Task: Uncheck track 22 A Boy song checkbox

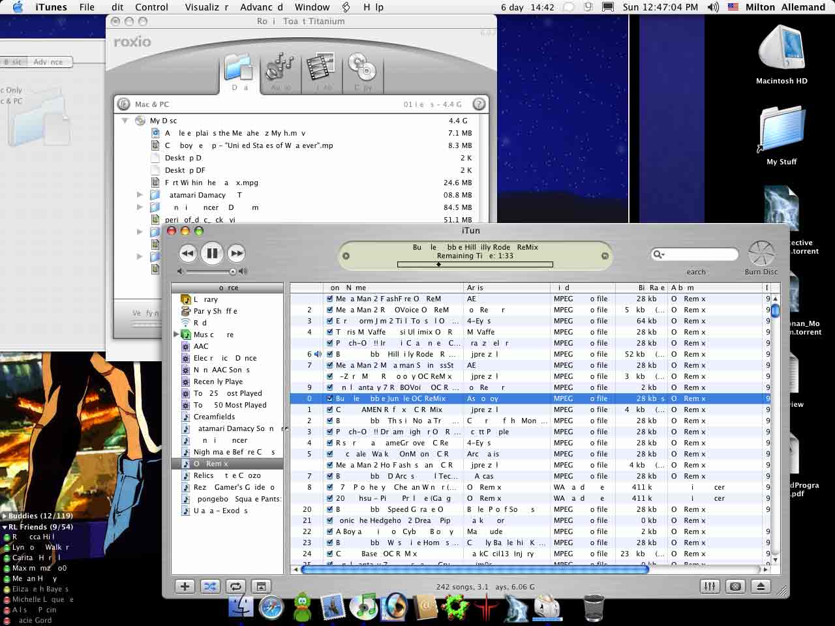Action: tap(329, 531)
